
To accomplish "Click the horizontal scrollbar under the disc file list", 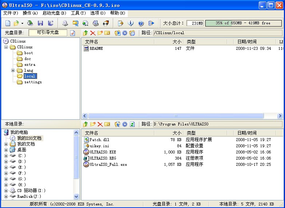I will tap(176, 116).
